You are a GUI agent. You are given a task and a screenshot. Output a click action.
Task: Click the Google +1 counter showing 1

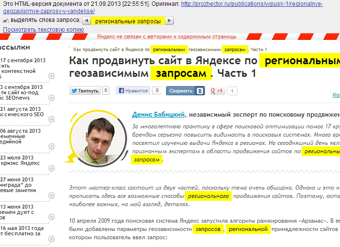tap(232, 91)
